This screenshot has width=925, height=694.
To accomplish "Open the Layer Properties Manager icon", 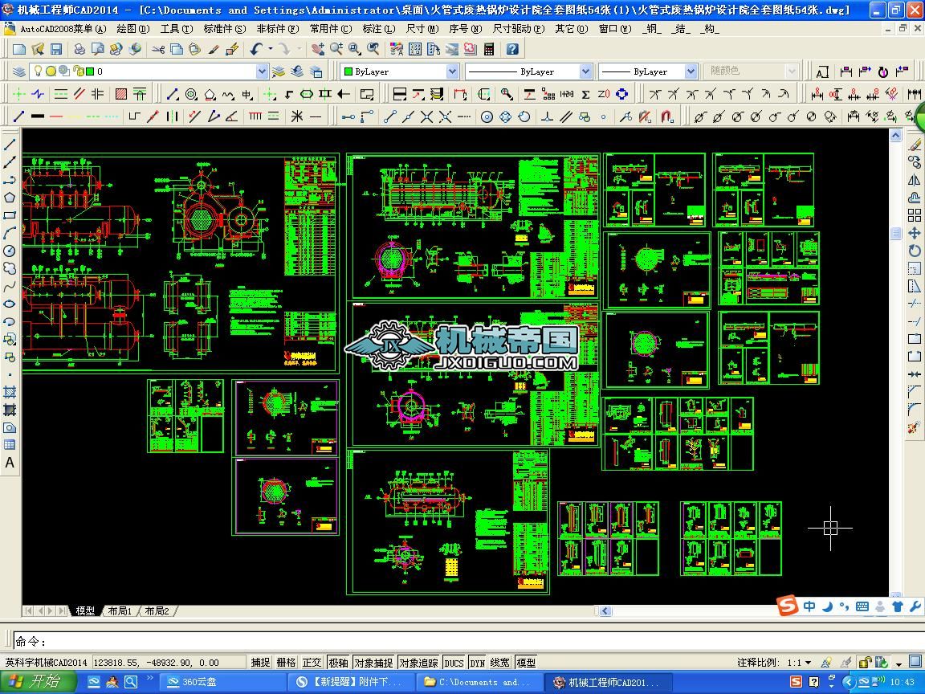I will click(19, 71).
